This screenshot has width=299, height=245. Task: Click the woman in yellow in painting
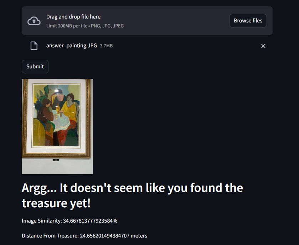[69, 113]
